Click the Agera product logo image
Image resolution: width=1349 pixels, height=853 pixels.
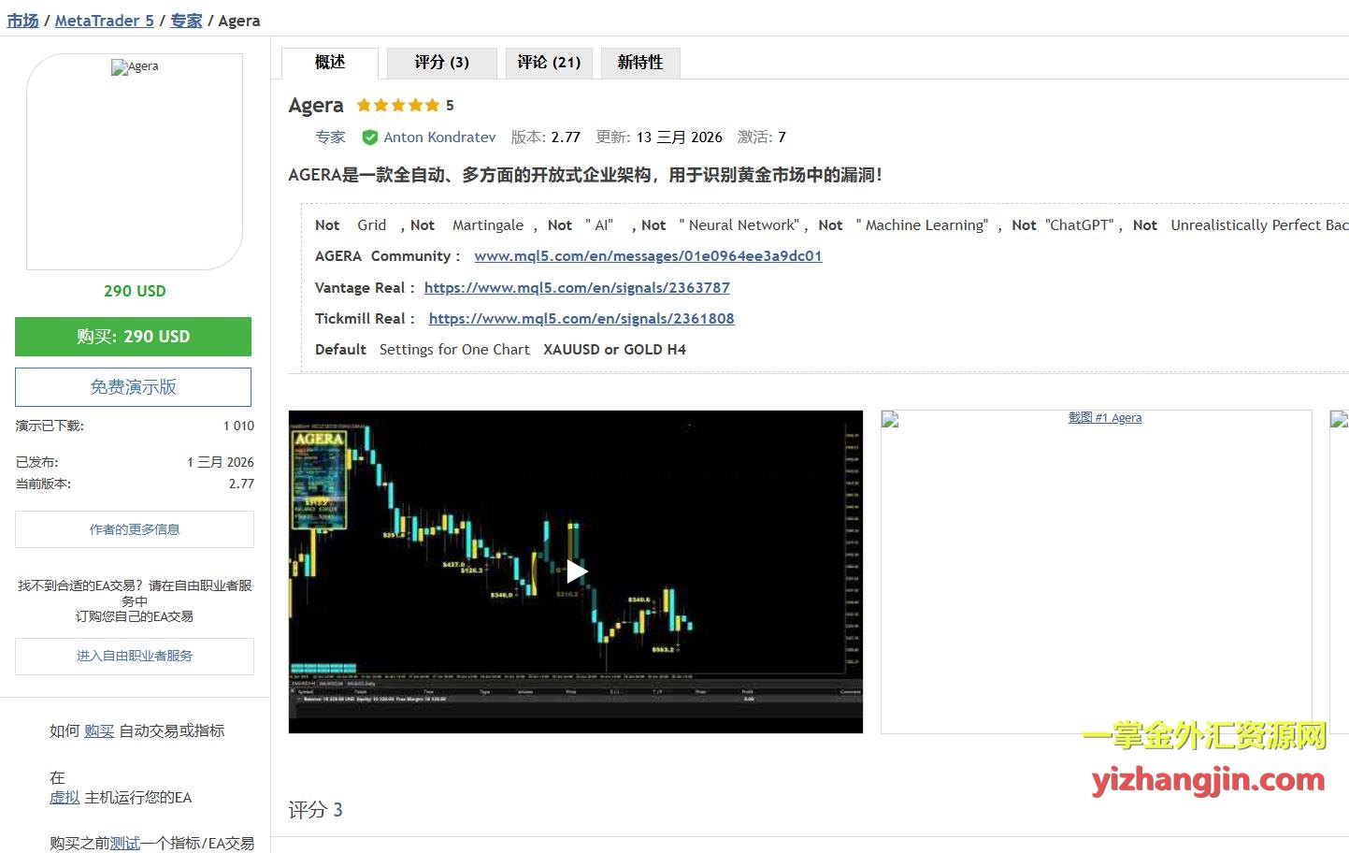[135, 161]
